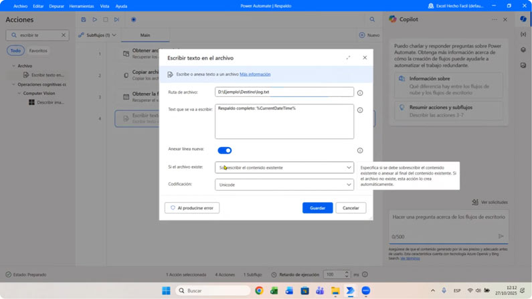The image size is (532, 299).
Task: Select Describir ima... tree action
Action: click(x=47, y=102)
